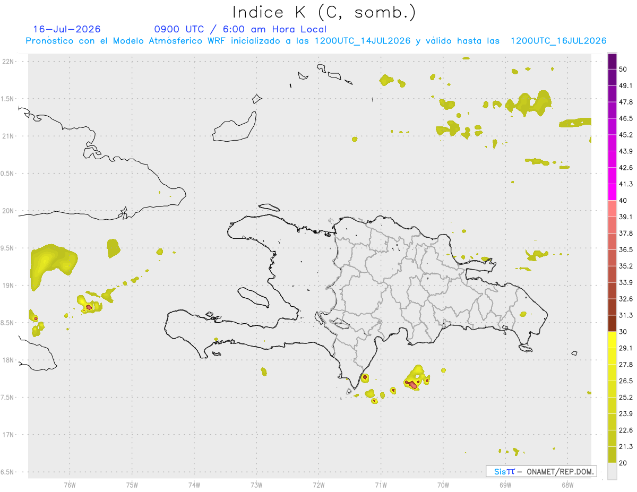Screen dimensions: 637x492
Task: Click the colorbar value "23.9"
Action: [x=626, y=414]
